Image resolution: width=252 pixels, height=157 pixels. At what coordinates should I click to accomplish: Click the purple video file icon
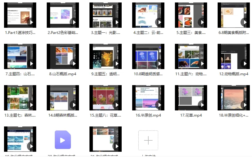(x=63, y=140)
